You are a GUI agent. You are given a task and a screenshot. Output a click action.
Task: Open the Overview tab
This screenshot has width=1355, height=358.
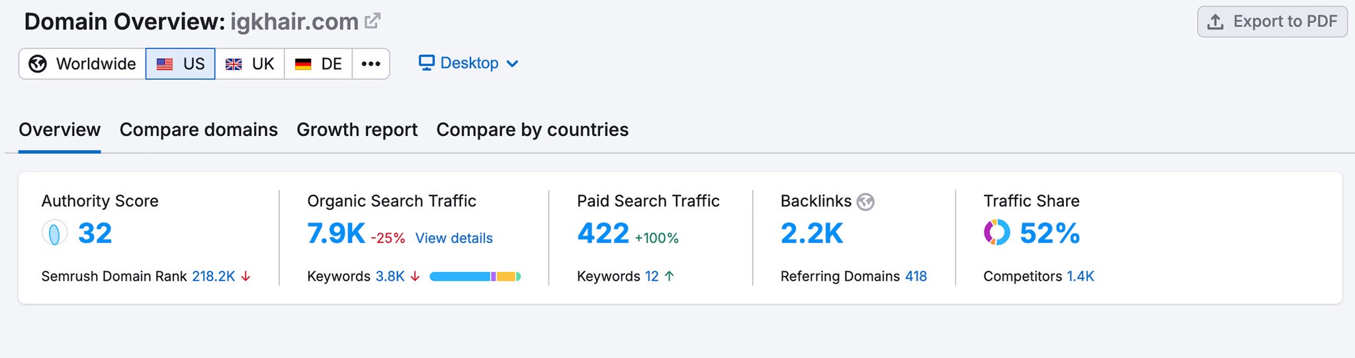click(60, 130)
